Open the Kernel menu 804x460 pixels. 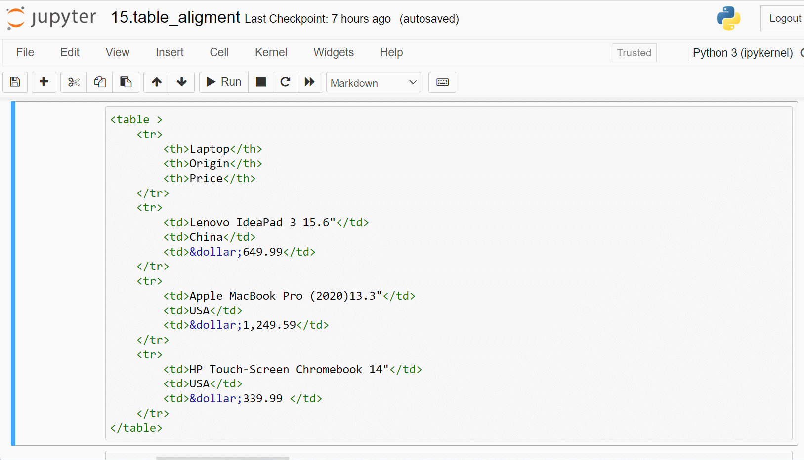271,52
